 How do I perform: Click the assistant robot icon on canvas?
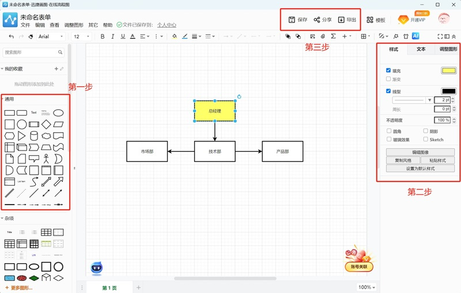[96, 268]
